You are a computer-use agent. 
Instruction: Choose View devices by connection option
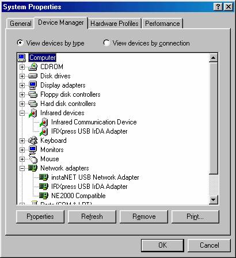(x=106, y=43)
